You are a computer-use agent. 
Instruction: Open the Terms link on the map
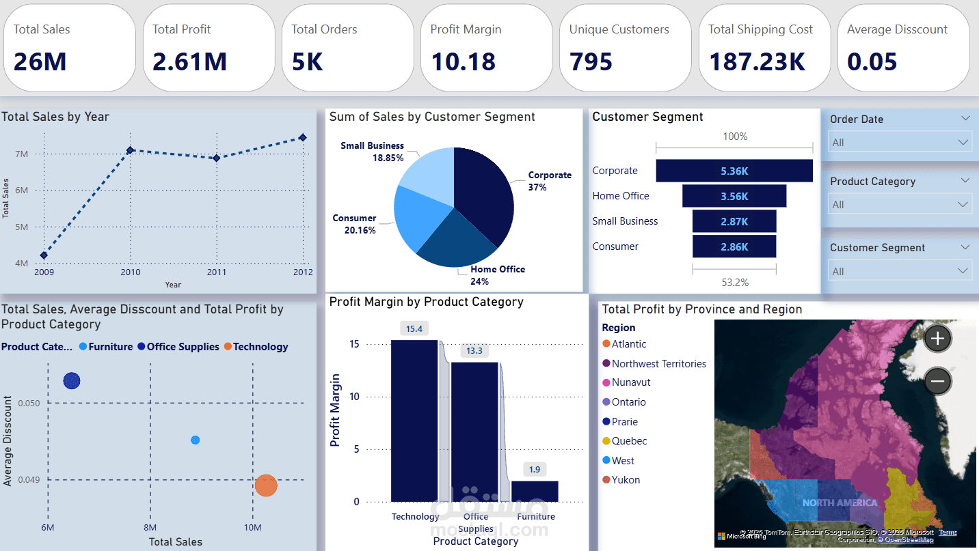(x=948, y=533)
